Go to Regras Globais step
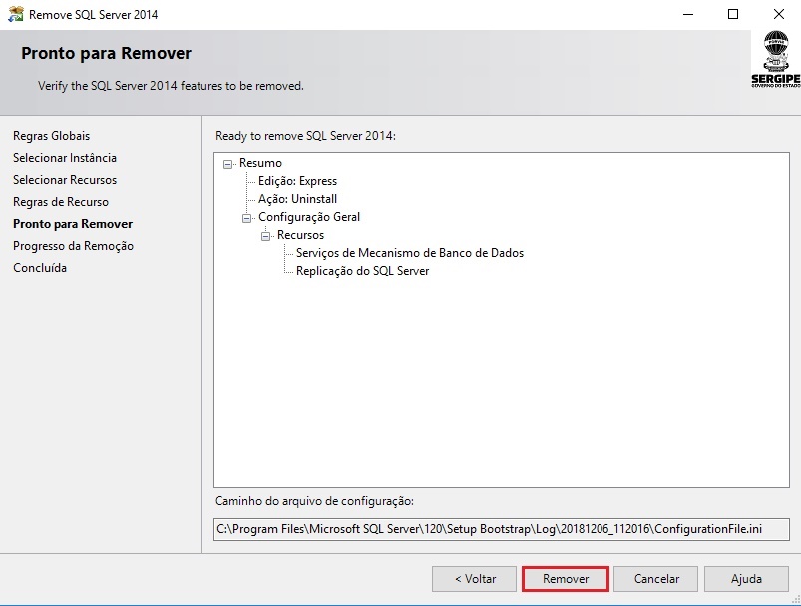Viewport: 801px width, 606px height. [51, 136]
